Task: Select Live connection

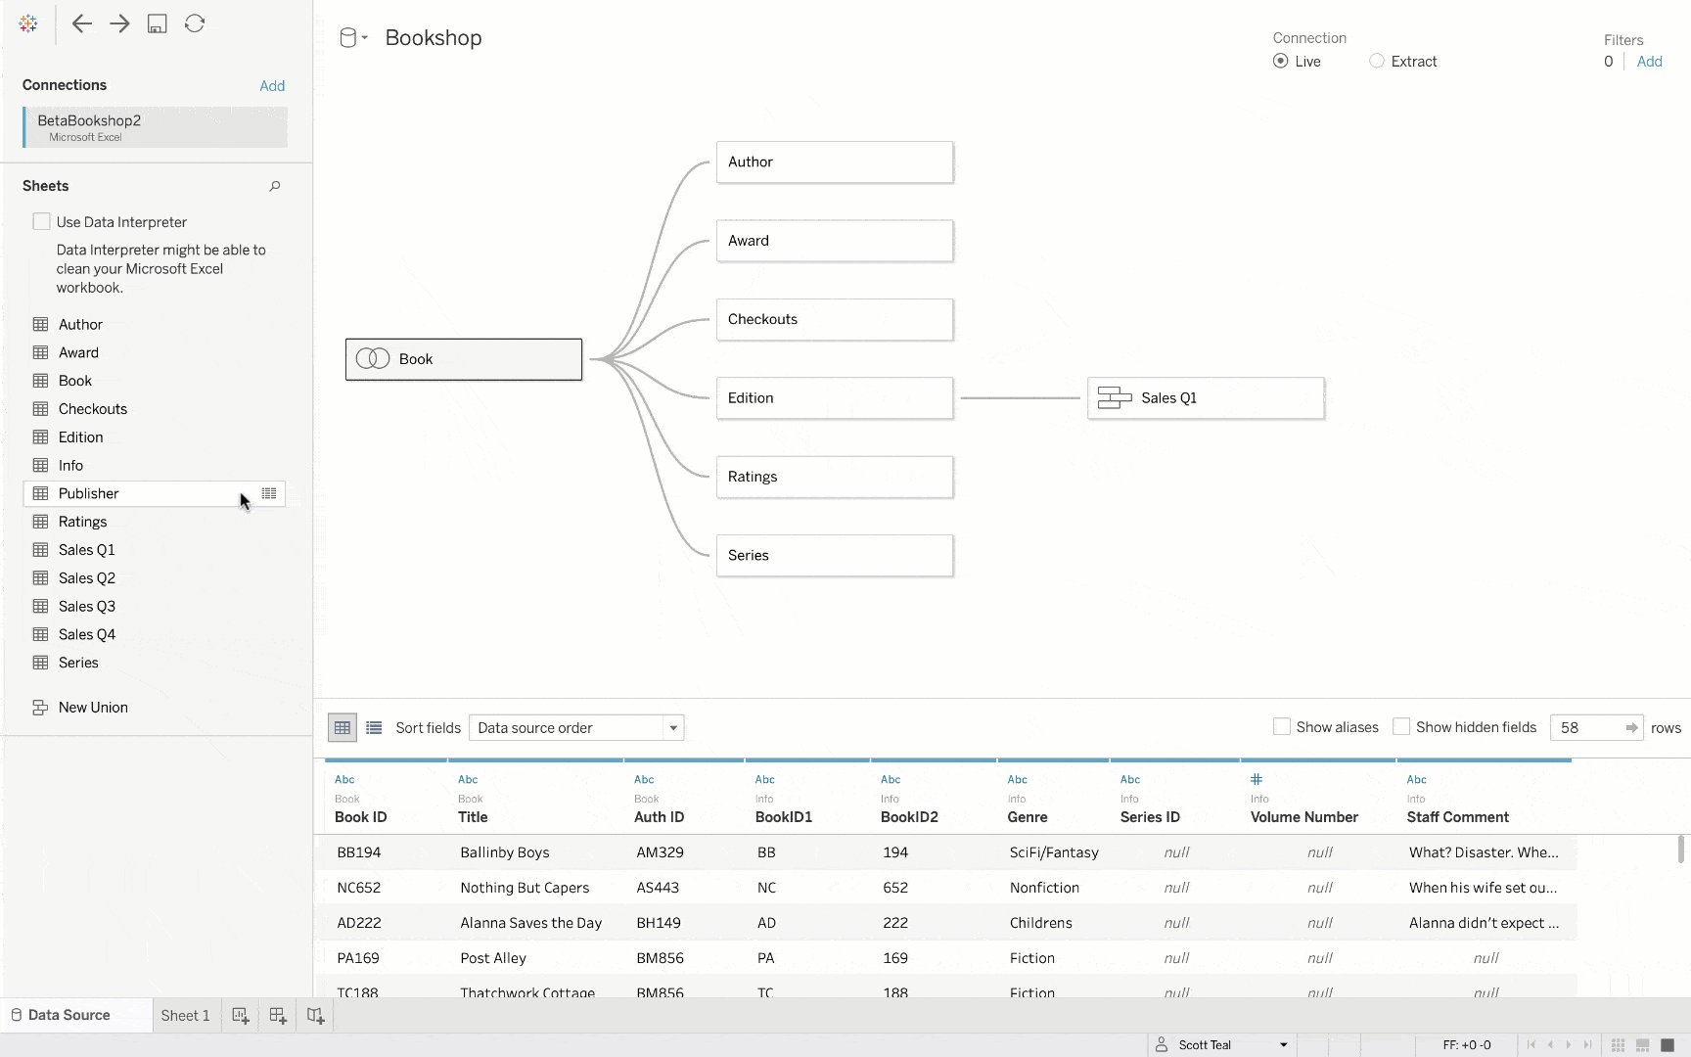Action: point(1280,61)
